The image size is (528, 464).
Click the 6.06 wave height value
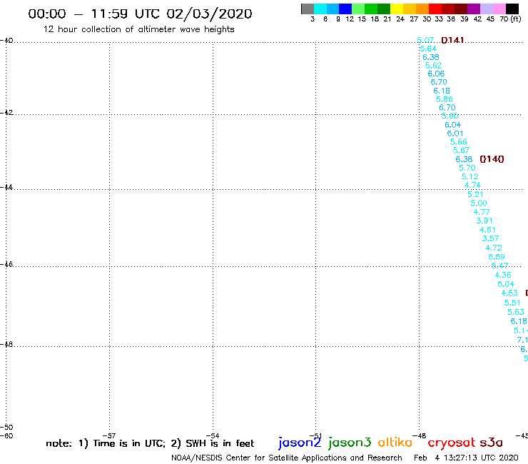point(436,74)
